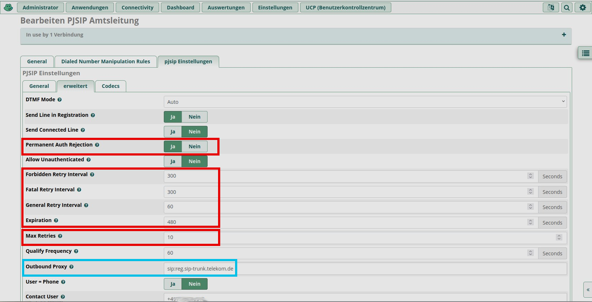This screenshot has width=592, height=302.
Task: Open the DTMF Mode dropdown
Action: (365, 102)
